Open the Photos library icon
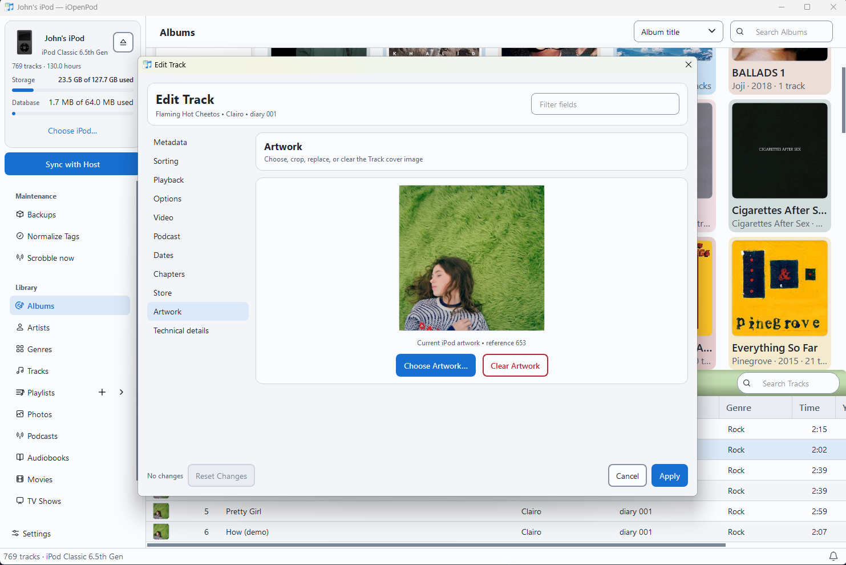Viewport: 846px width, 565px height. (20, 414)
